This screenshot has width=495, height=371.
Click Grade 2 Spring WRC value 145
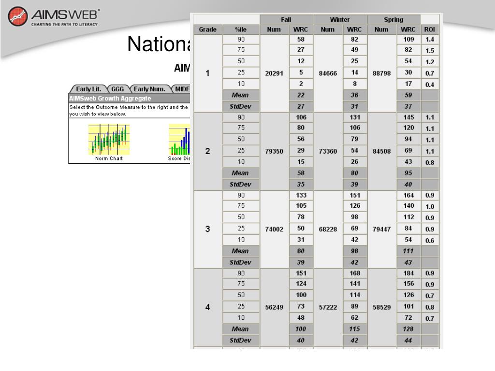tap(408, 117)
